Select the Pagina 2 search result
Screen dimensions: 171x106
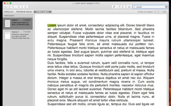pos(18,35)
